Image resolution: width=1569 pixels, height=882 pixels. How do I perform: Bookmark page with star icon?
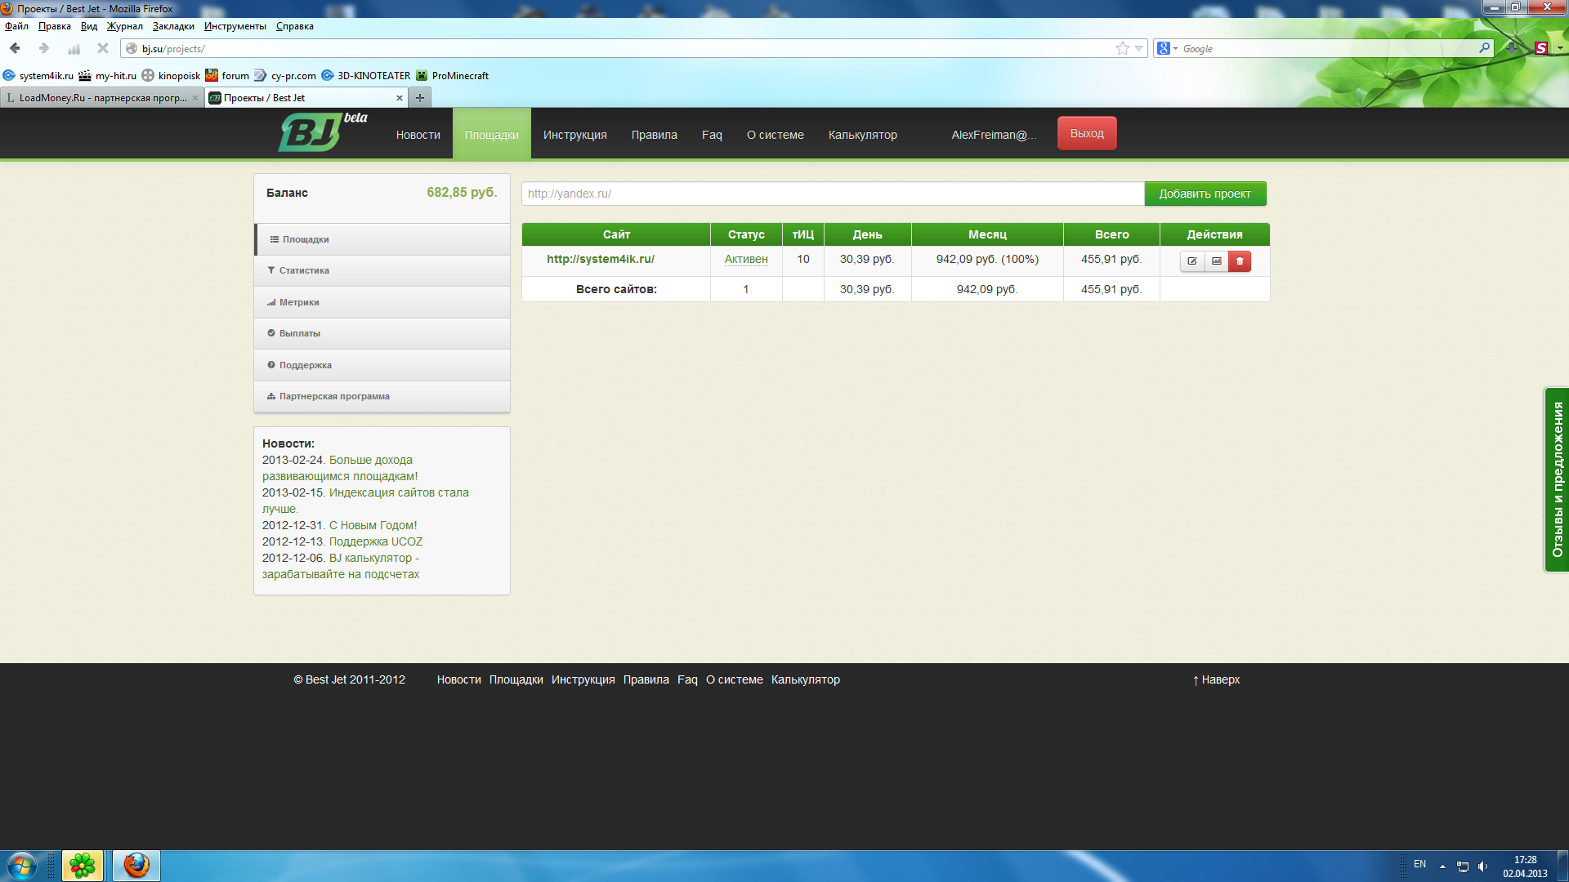tap(1123, 49)
